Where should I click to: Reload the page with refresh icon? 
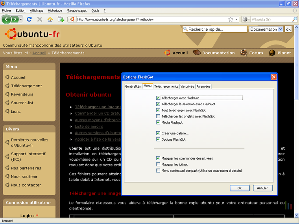pos(29,19)
